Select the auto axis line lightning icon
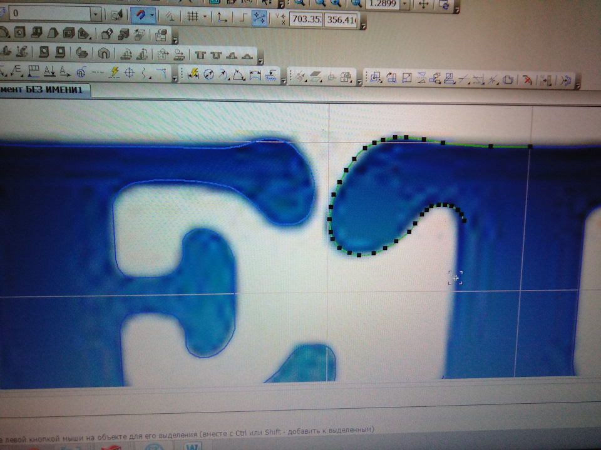The height and width of the screenshot is (450, 601). coord(114,71)
